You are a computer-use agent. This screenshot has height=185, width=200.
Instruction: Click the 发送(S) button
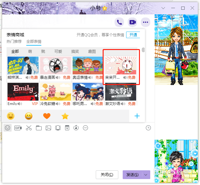132,175
